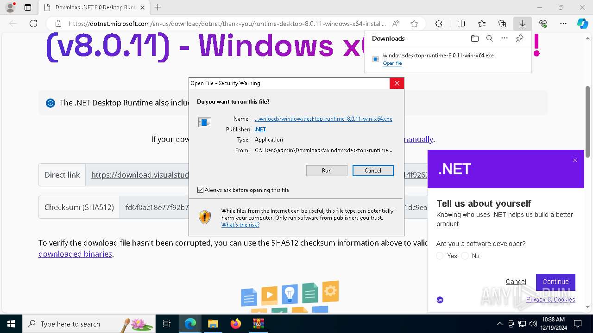Reload the current page
Viewport: 593px width, 333px height.
click(33, 24)
